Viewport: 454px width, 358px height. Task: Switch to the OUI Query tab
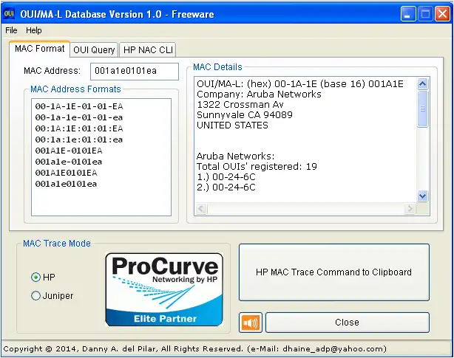tap(94, 50)
